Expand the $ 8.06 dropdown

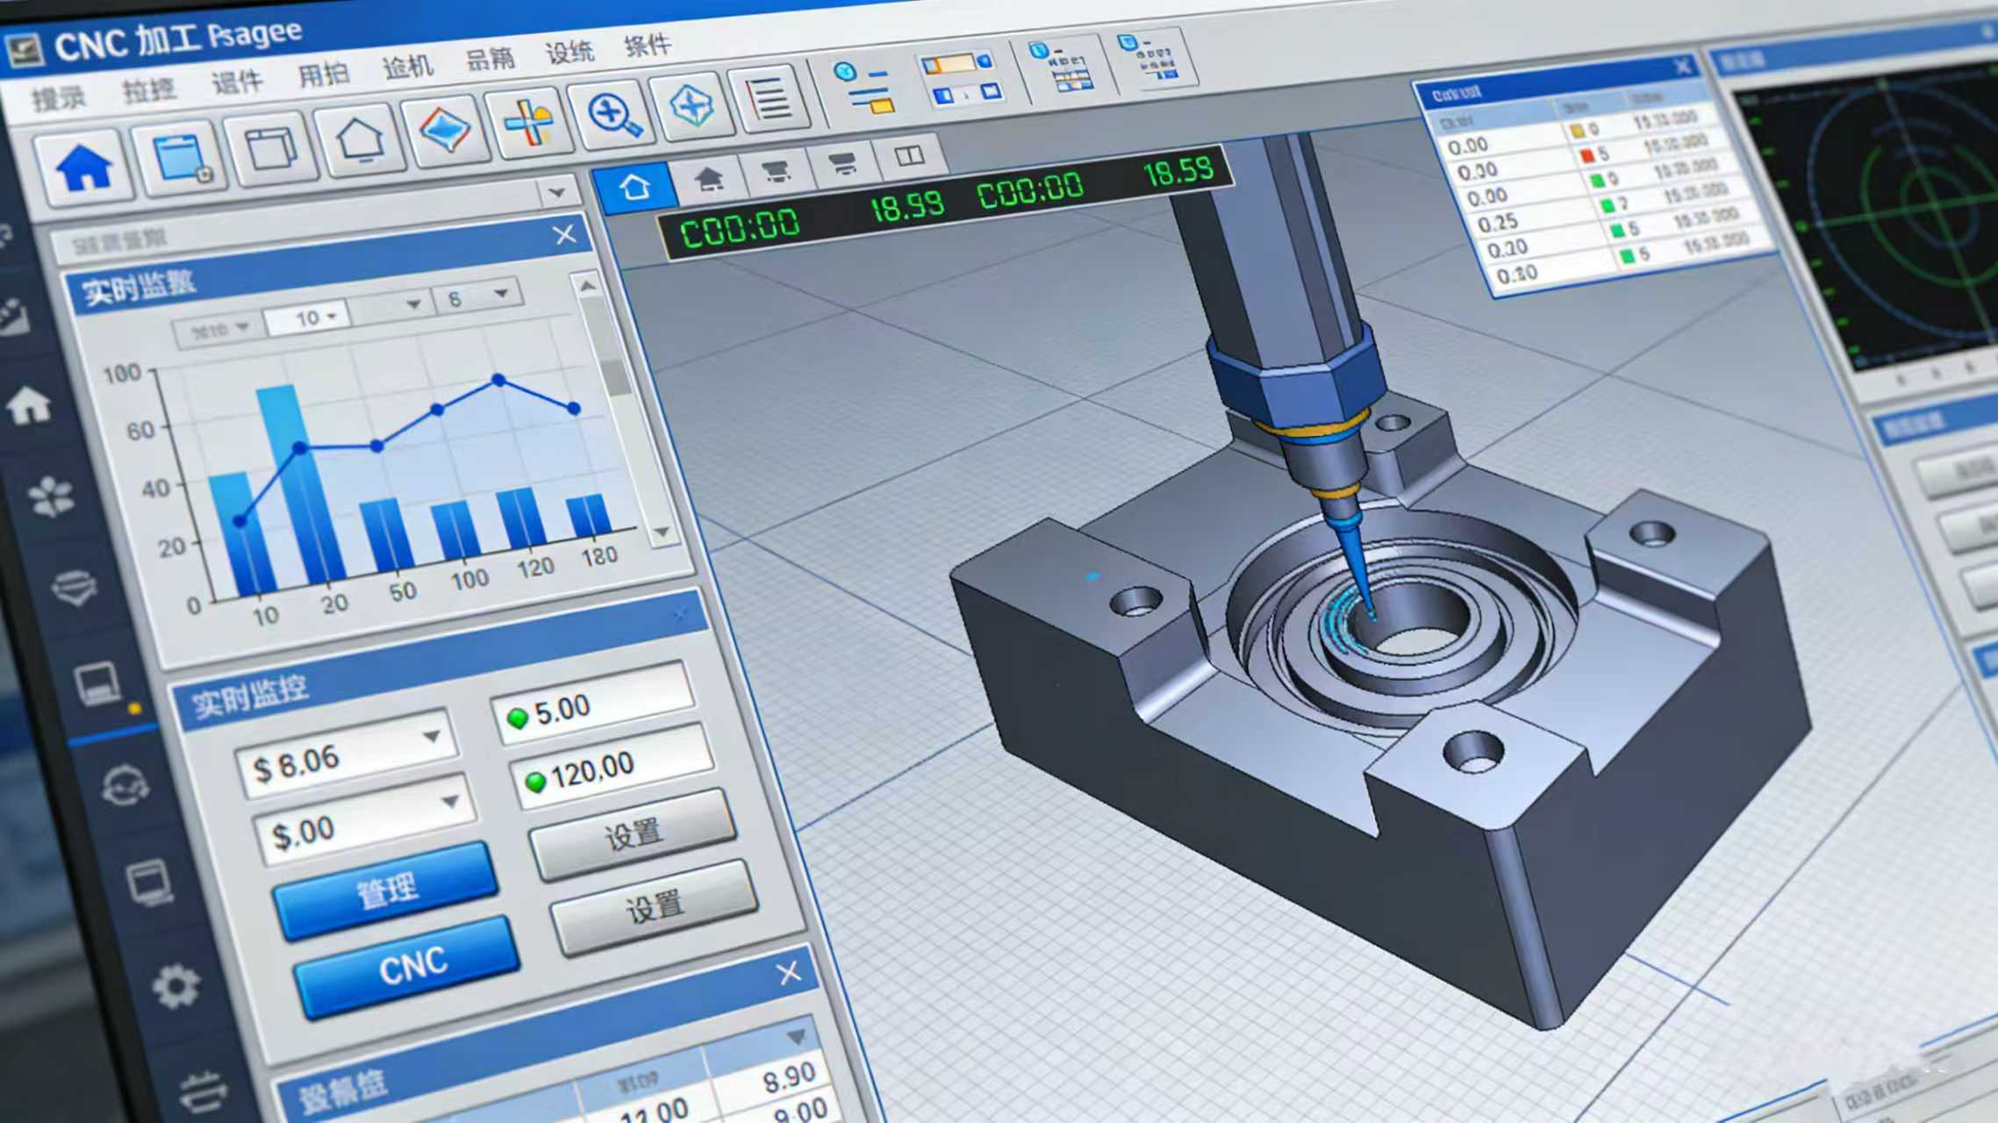[432, 736]
